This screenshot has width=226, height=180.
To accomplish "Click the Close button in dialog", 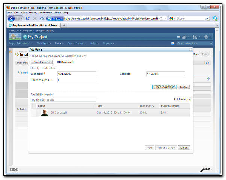I will (184, 148).
